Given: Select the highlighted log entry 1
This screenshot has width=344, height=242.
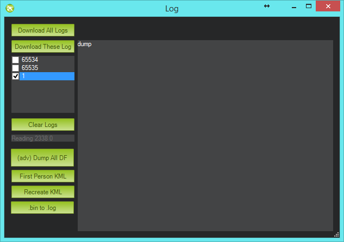Looking at the screenshot, I should click(47, 76).
